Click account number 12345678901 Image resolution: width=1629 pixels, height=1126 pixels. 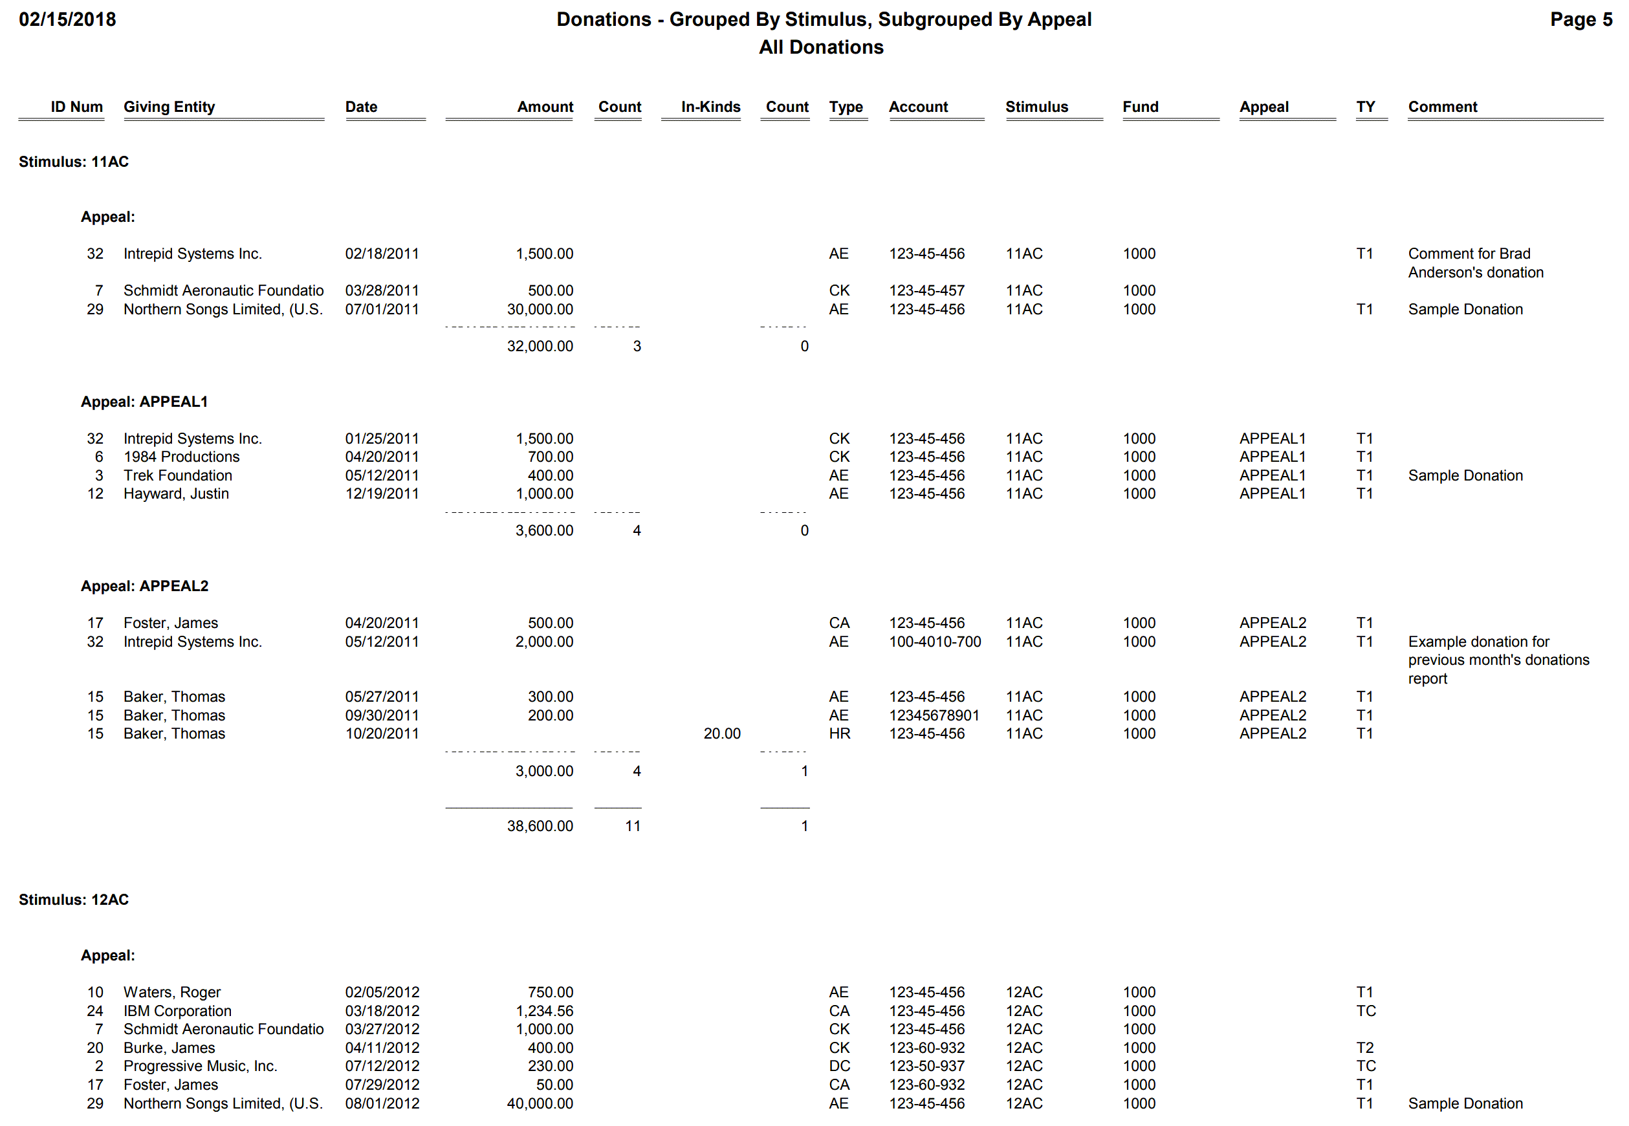point(934,715)
